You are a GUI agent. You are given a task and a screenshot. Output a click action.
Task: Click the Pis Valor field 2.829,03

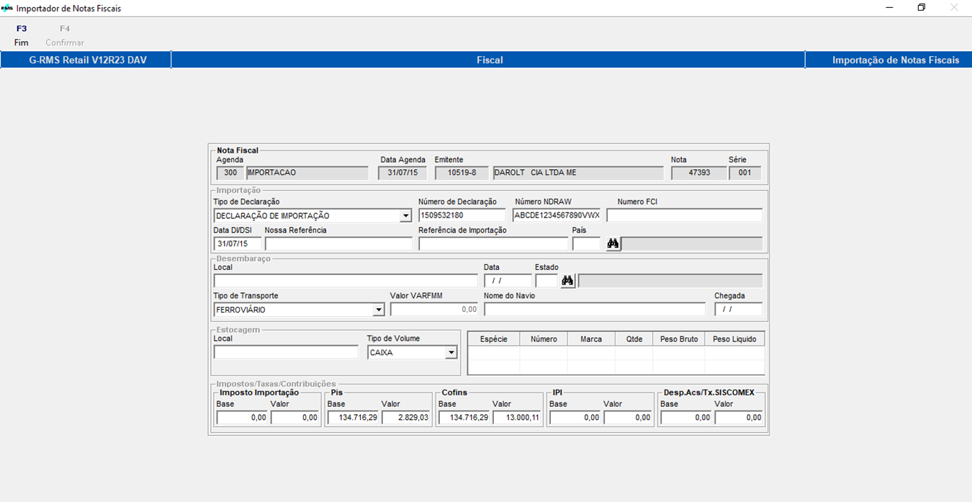pyautogui.click(x=406, y=418)
